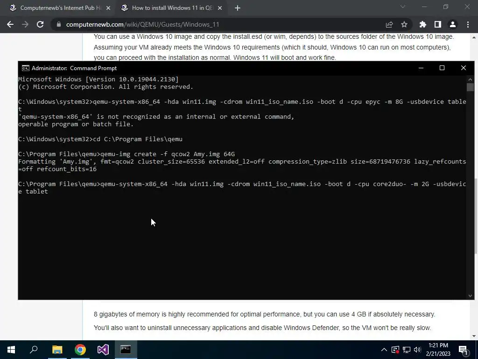Open volume control tray icon
478x359 pixels.
(x=417, y=350)
